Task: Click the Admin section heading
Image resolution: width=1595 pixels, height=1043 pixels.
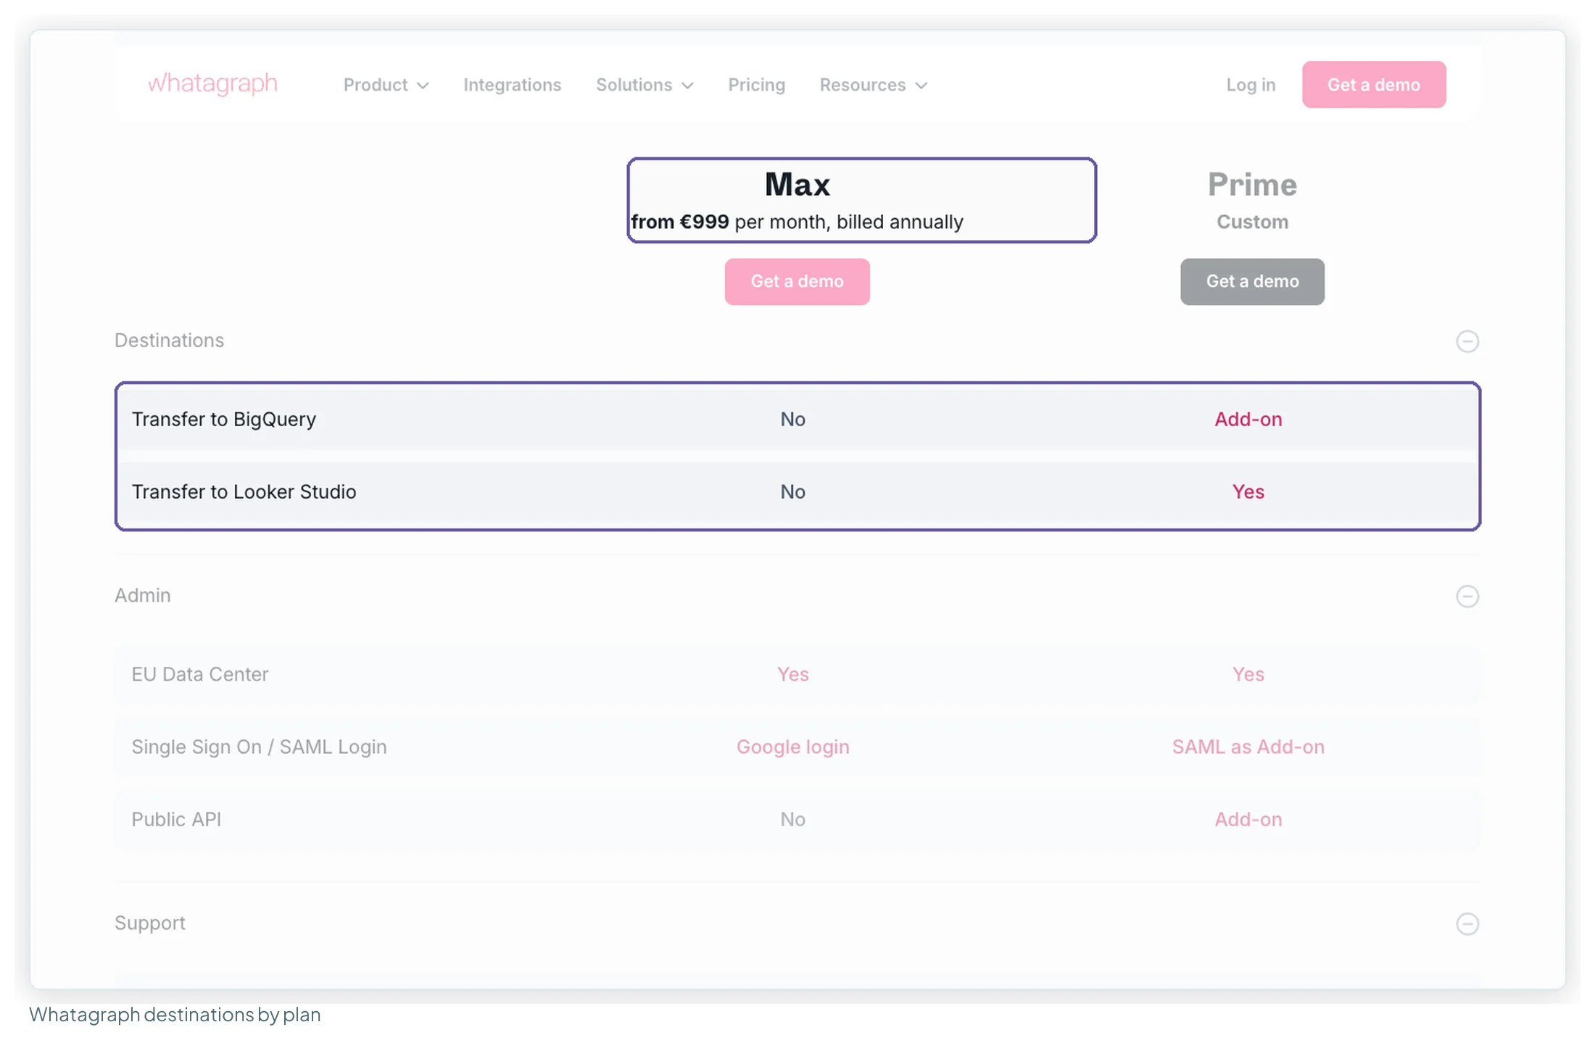Action: (142, 595)
